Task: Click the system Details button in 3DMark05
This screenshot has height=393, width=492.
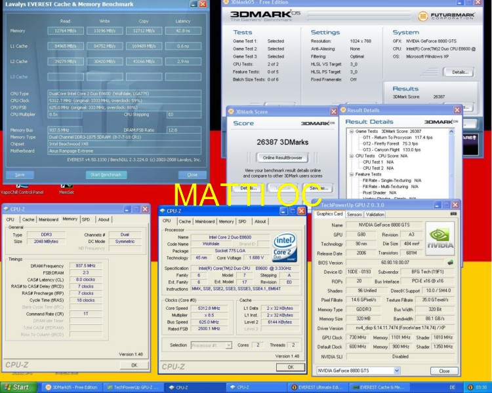Action: tap(459, 72)
